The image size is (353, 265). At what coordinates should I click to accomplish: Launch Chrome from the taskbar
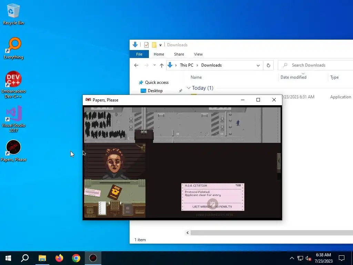[x=76, y=258]
